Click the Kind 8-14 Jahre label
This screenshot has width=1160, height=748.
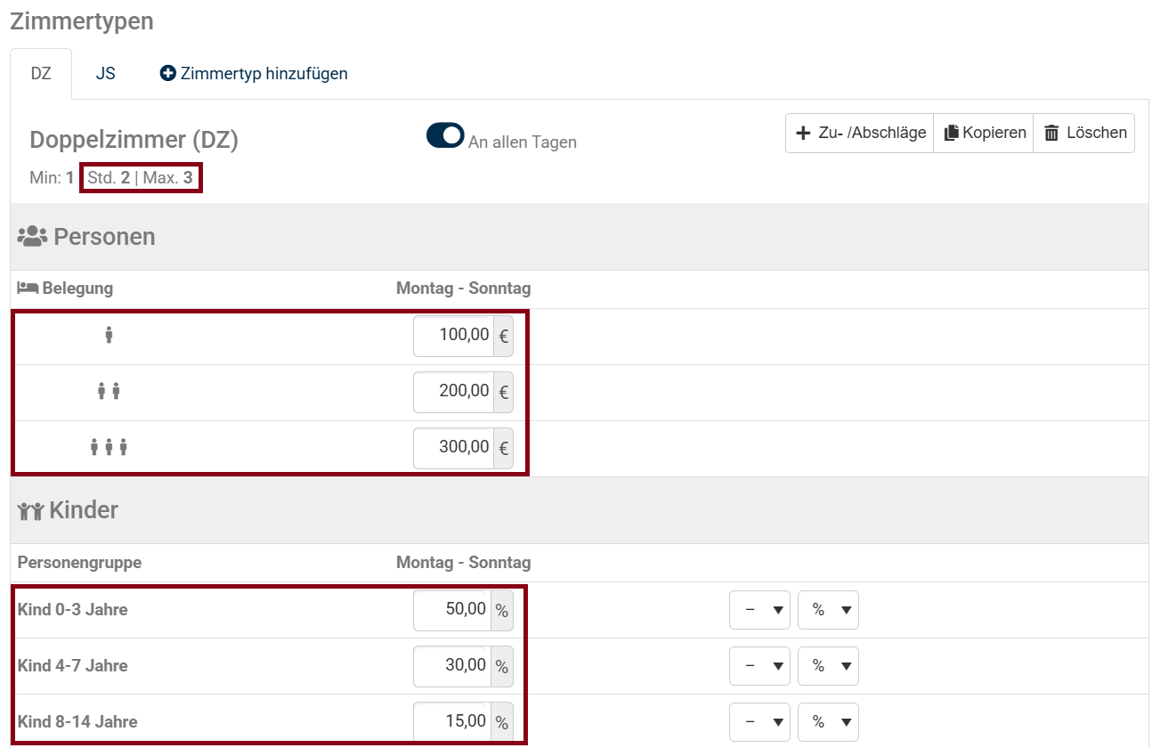coord(77,722)
